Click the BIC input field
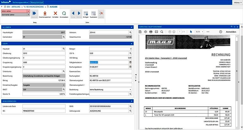 click(44, 111)
